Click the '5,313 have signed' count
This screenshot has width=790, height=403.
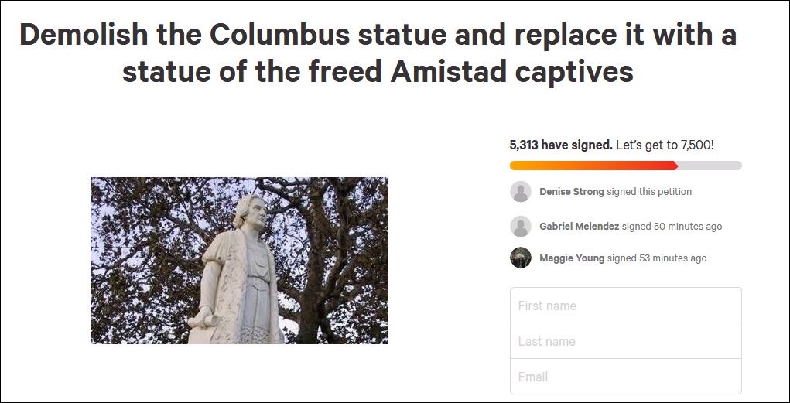pyautogui.click(x=561, y=145)
